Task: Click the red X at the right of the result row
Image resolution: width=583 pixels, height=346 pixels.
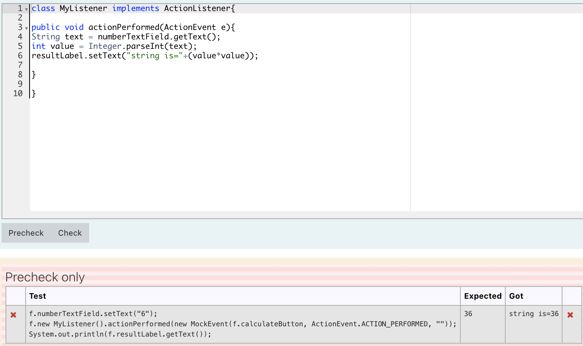Action: click(x=571, y=314)
